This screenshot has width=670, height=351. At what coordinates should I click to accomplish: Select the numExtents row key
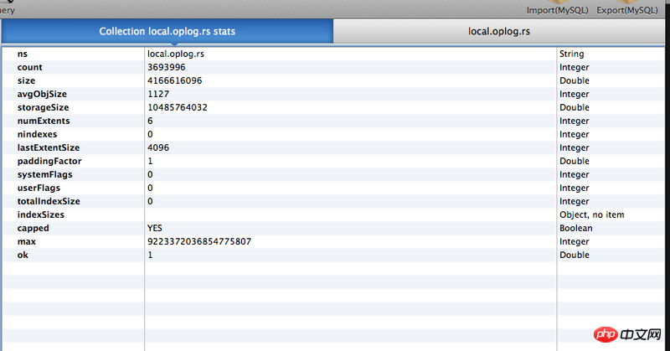[43, 121]
